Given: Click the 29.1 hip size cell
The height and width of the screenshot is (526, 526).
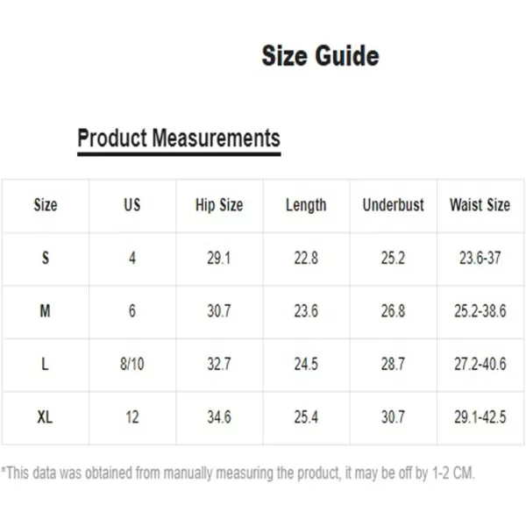Looking at the screenshot, I should point(218,258).
